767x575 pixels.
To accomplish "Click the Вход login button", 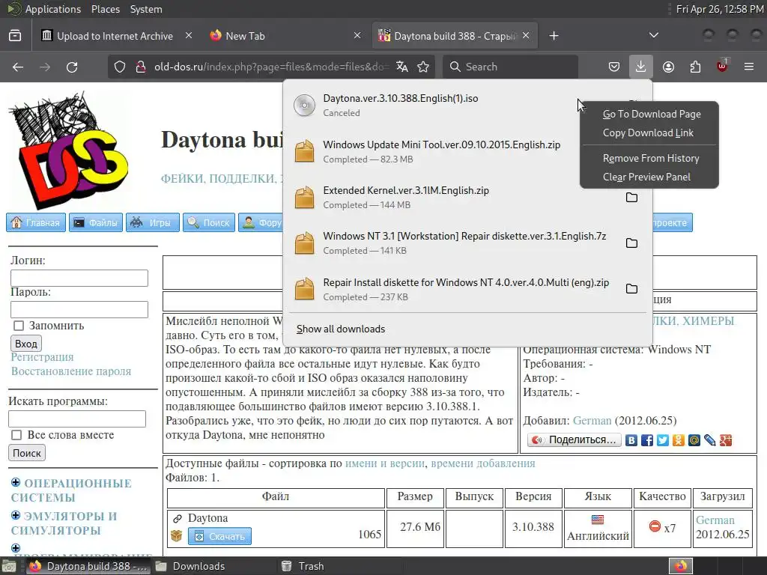I will point(26,343).
